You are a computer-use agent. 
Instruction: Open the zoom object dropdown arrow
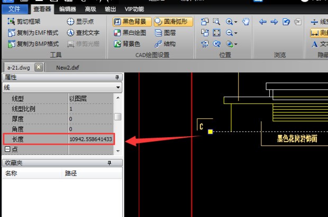point(236,44)
